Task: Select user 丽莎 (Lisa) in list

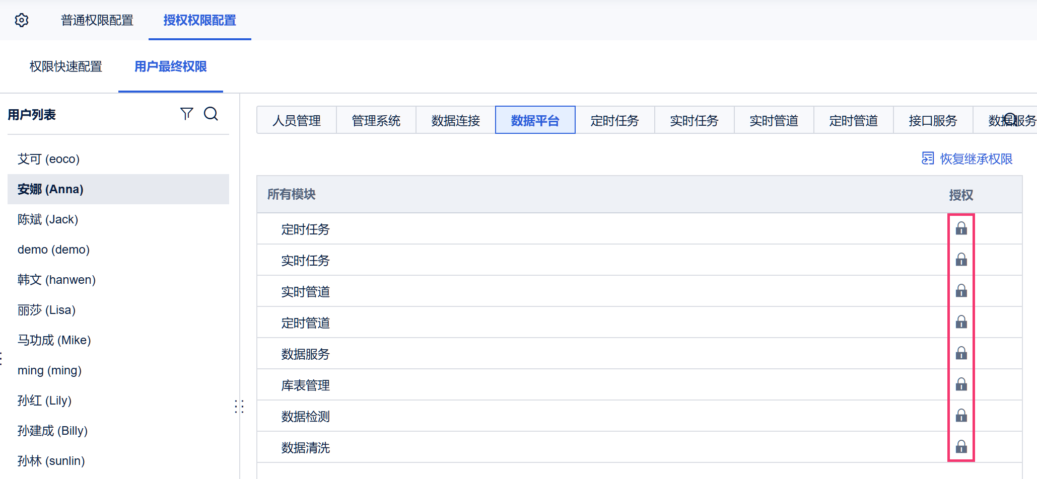Action: 46,310
